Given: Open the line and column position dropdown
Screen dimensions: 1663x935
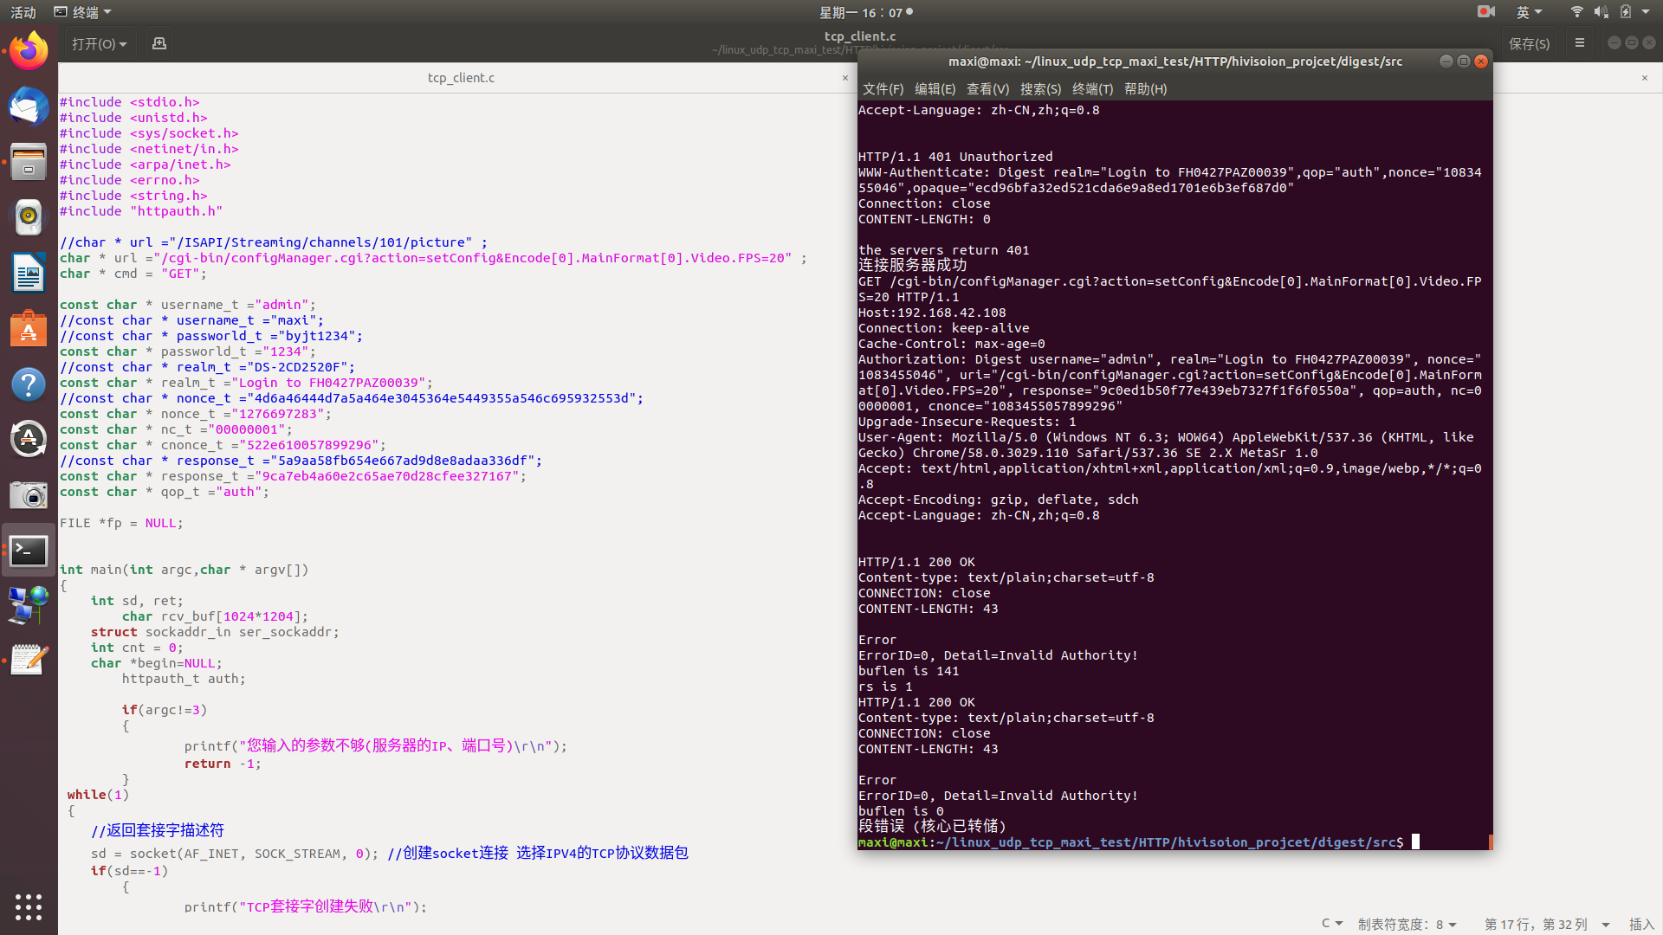Looking at the screenshot, I should point(1546,924).
